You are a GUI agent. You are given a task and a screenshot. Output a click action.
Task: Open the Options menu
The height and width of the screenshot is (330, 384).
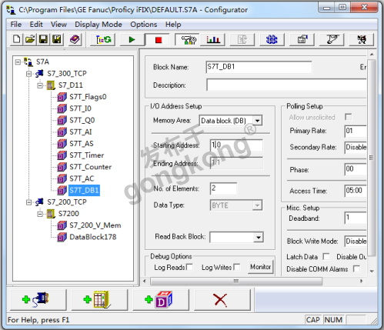coord(144,25)
